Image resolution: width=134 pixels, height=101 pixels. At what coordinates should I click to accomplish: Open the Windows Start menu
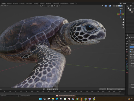point(40,99)
